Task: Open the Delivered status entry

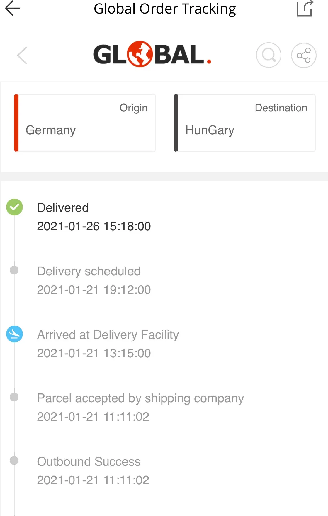Action: [x=63, y=208]
